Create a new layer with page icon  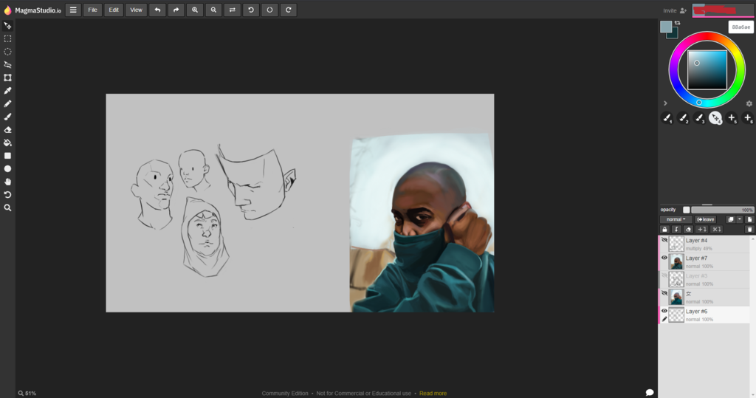click(749, 219)
